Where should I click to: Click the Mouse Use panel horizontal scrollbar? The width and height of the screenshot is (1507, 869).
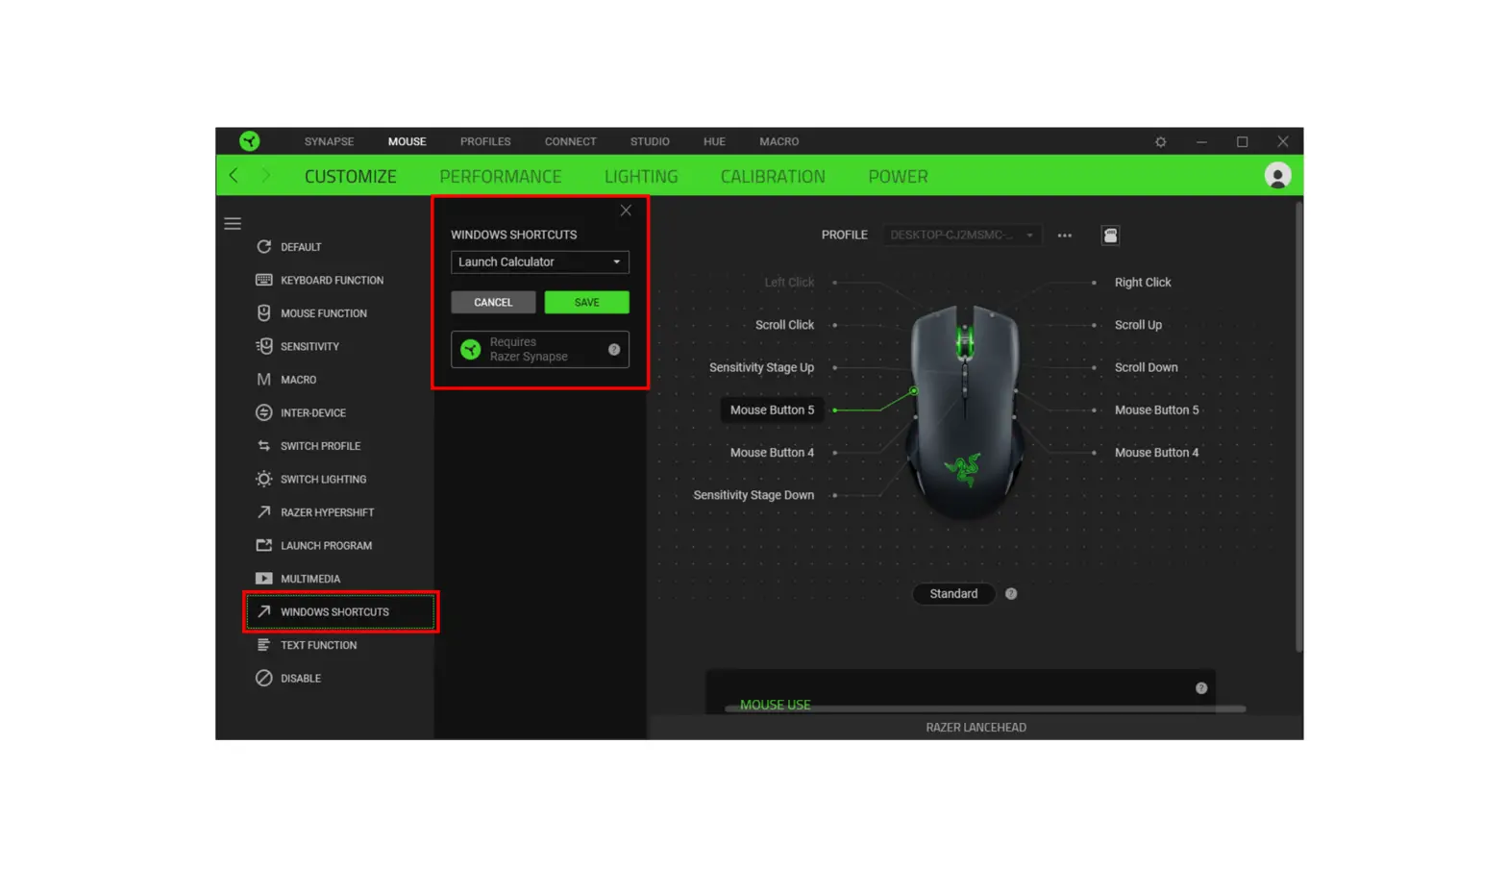[x=985, y=709]
